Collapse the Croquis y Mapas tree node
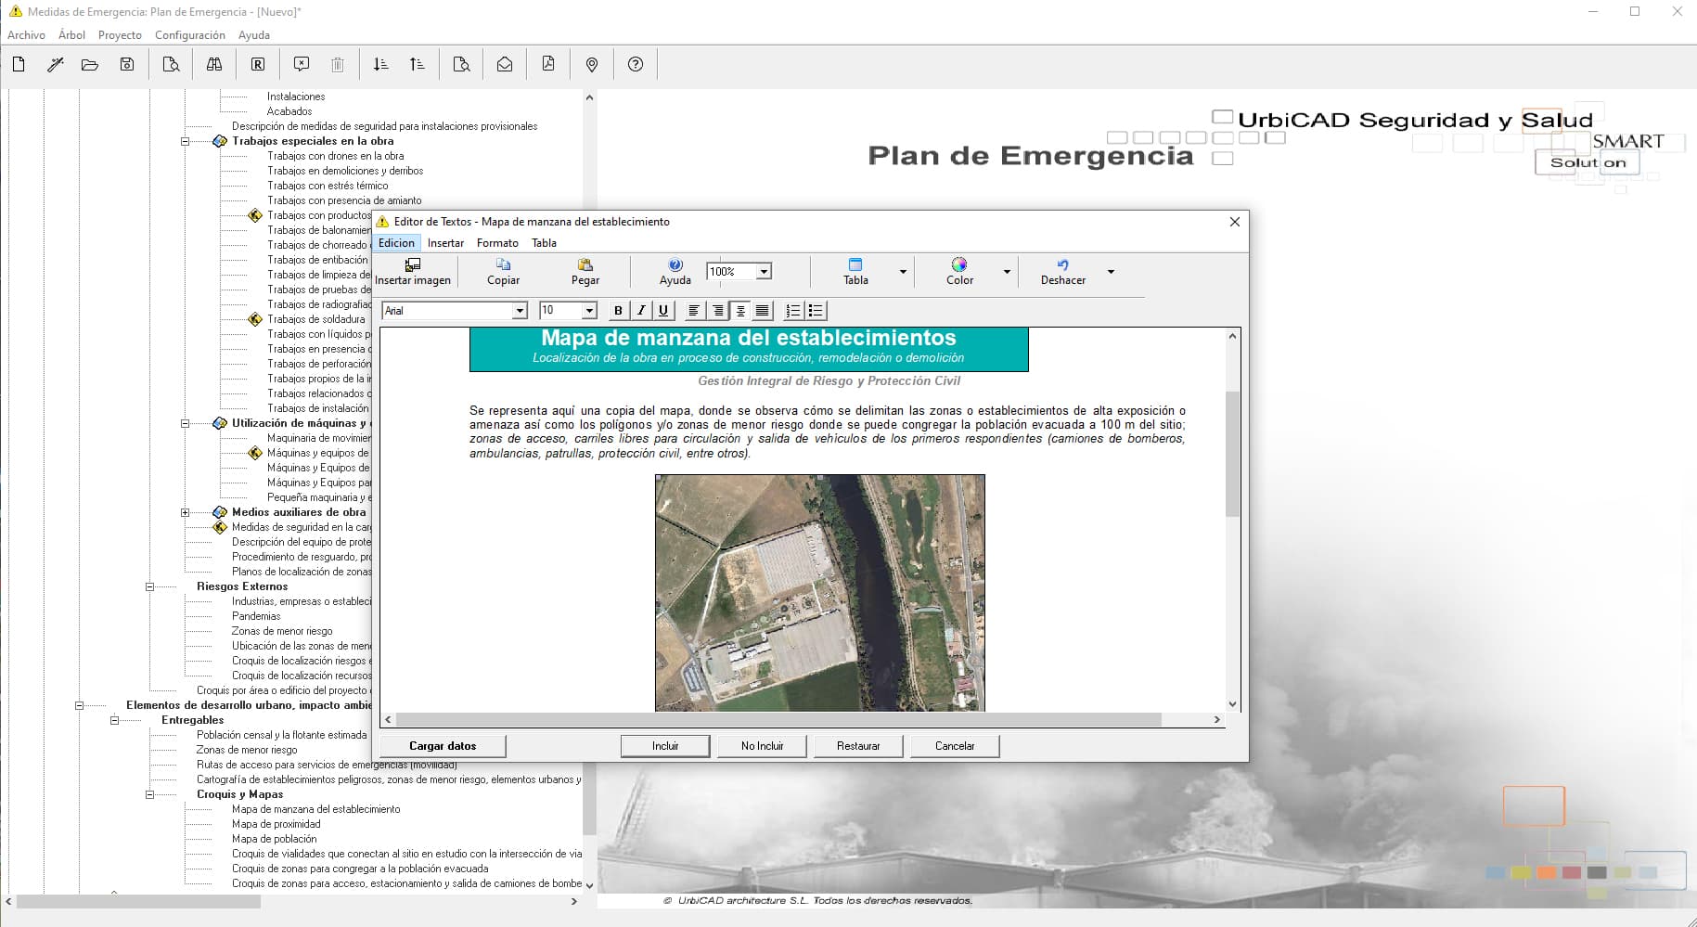This screenshot has height=927, width=1697. [149, 794]
